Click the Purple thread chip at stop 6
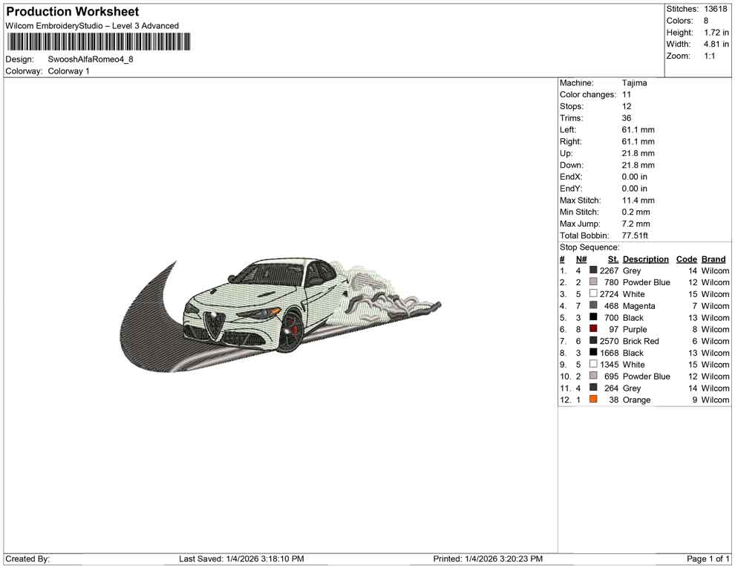 [x=594, y=329]
